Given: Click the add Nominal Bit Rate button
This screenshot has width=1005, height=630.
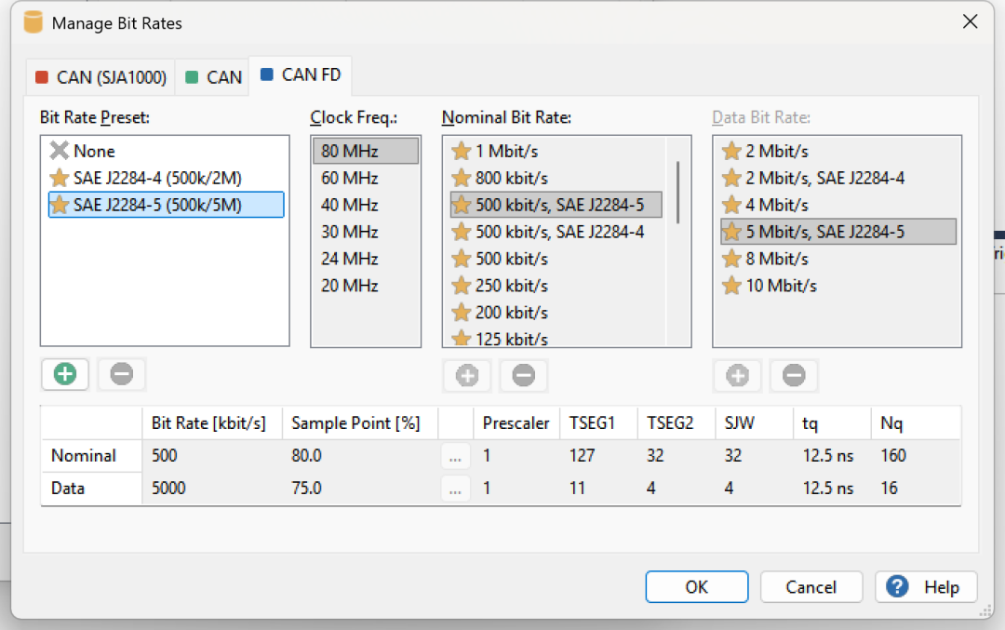Looking at the screenshot, I should tap(466, 376).
